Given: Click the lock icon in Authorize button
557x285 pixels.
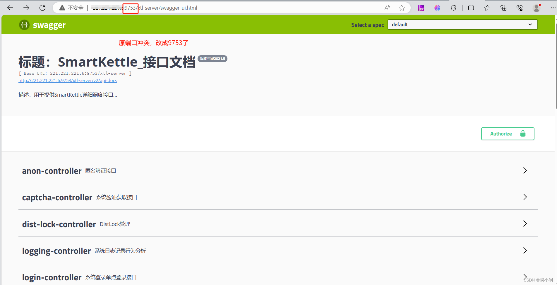Looking at the screenshot, I should [523, 134].
